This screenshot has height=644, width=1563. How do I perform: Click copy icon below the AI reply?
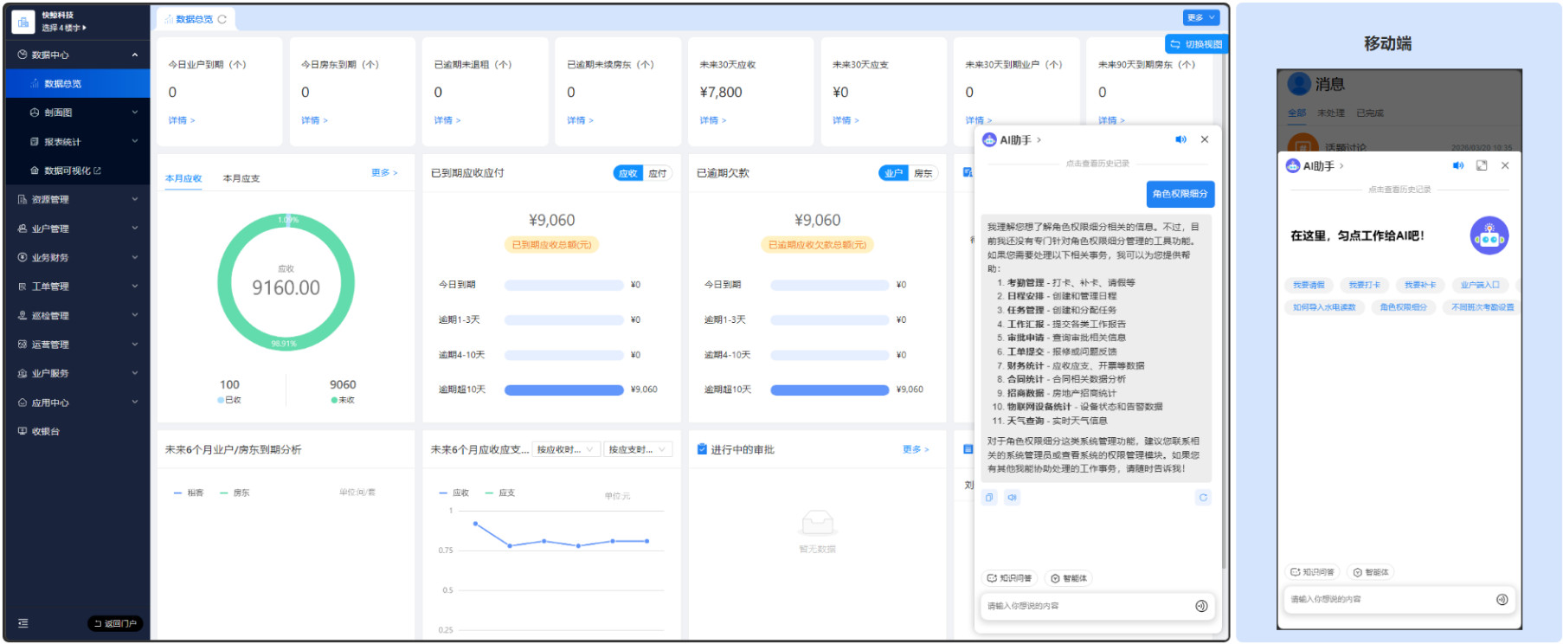tap(990, 497)
